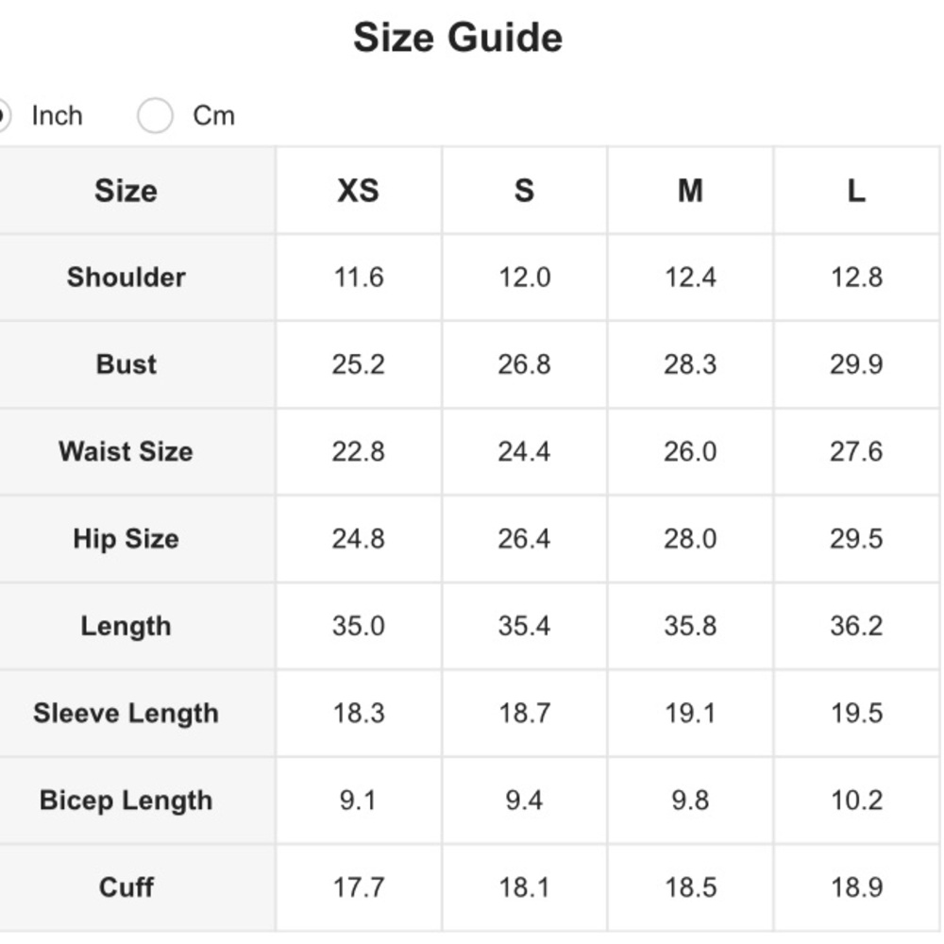The image size is (944, 944).
Task: Click the M size column header
Action: [x=690, y=191]
